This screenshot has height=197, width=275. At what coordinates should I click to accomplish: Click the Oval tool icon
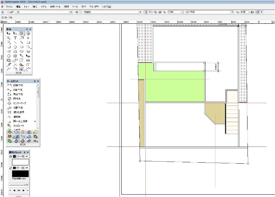click(x=22, y=47)
